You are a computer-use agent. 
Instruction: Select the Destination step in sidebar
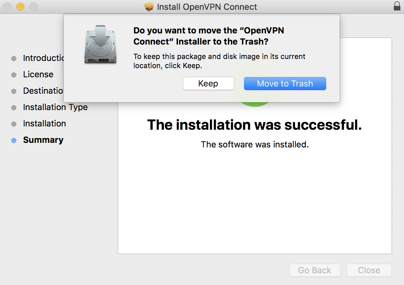(x=43, y=91)
